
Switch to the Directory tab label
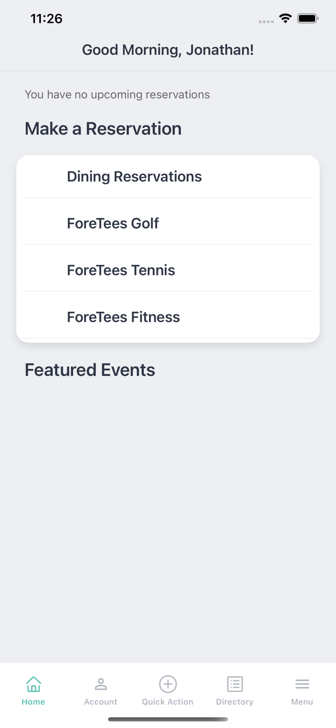point(235,701)
